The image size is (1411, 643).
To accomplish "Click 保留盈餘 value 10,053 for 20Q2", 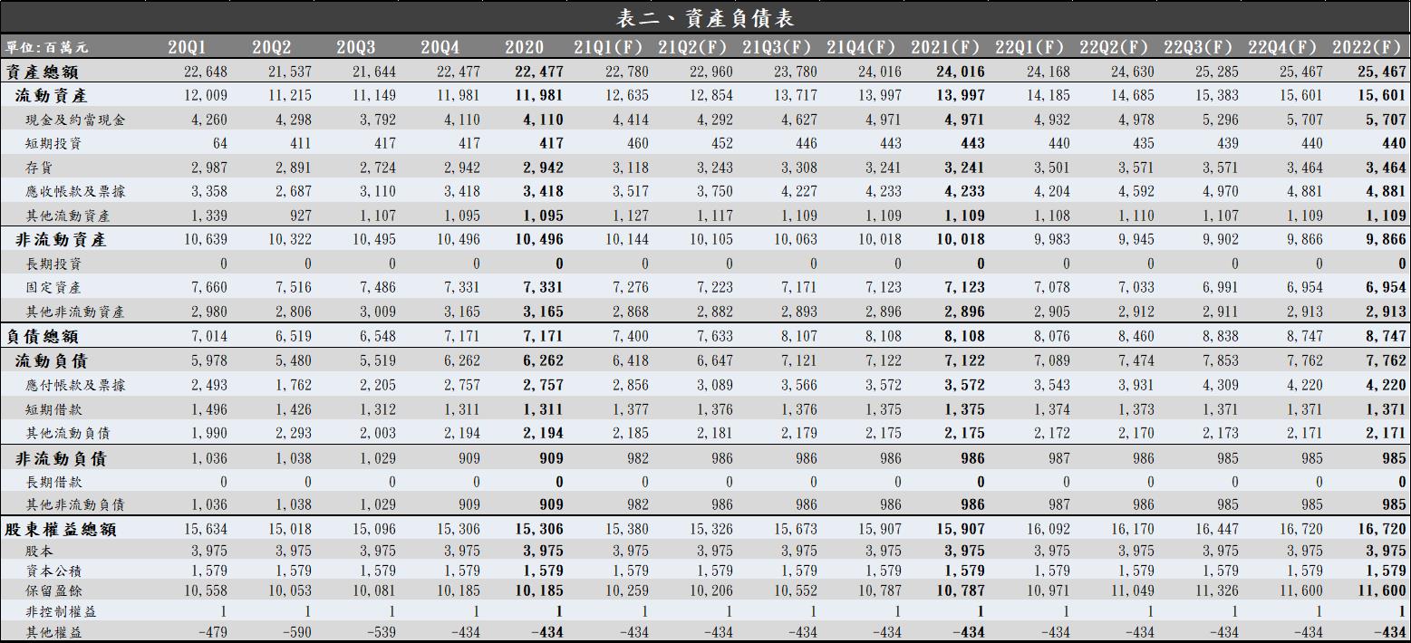I will pyautogui.click(x=289, y=590).
